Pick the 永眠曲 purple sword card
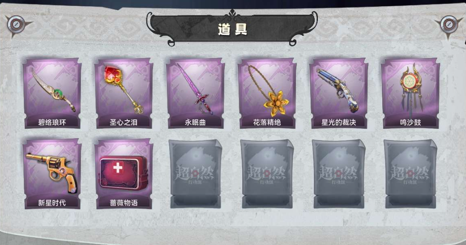This screenshot has height=245, width=466. 196,93
